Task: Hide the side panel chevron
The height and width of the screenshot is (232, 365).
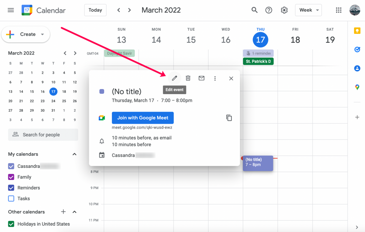Action: (x=357, y=227)
